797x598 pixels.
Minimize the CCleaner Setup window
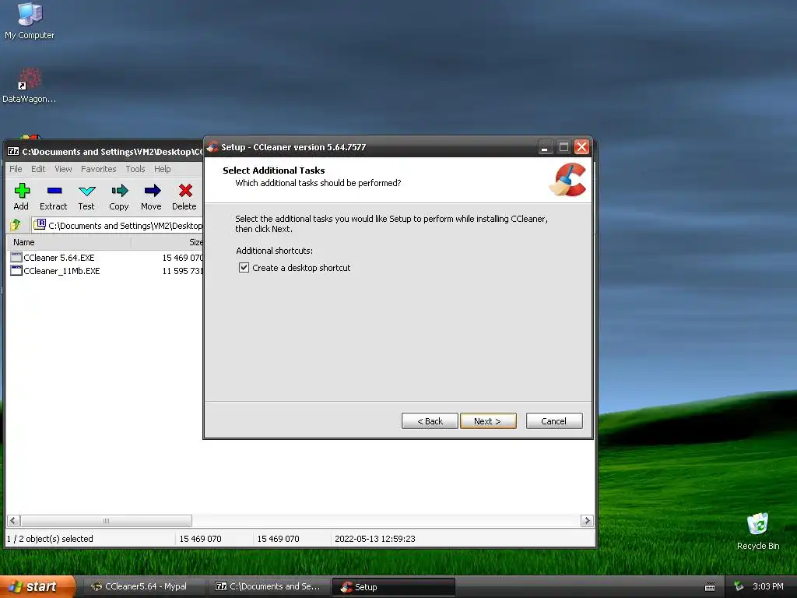tap(545, 147)
